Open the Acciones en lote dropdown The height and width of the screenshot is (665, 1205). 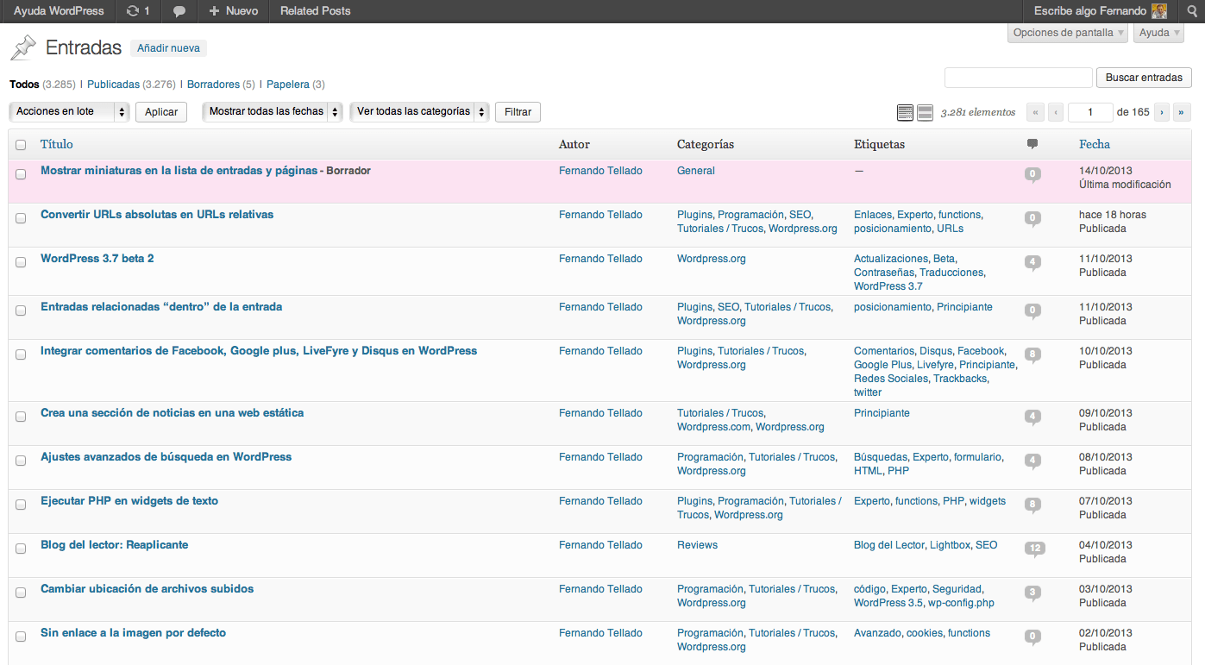tap(69, 111)
